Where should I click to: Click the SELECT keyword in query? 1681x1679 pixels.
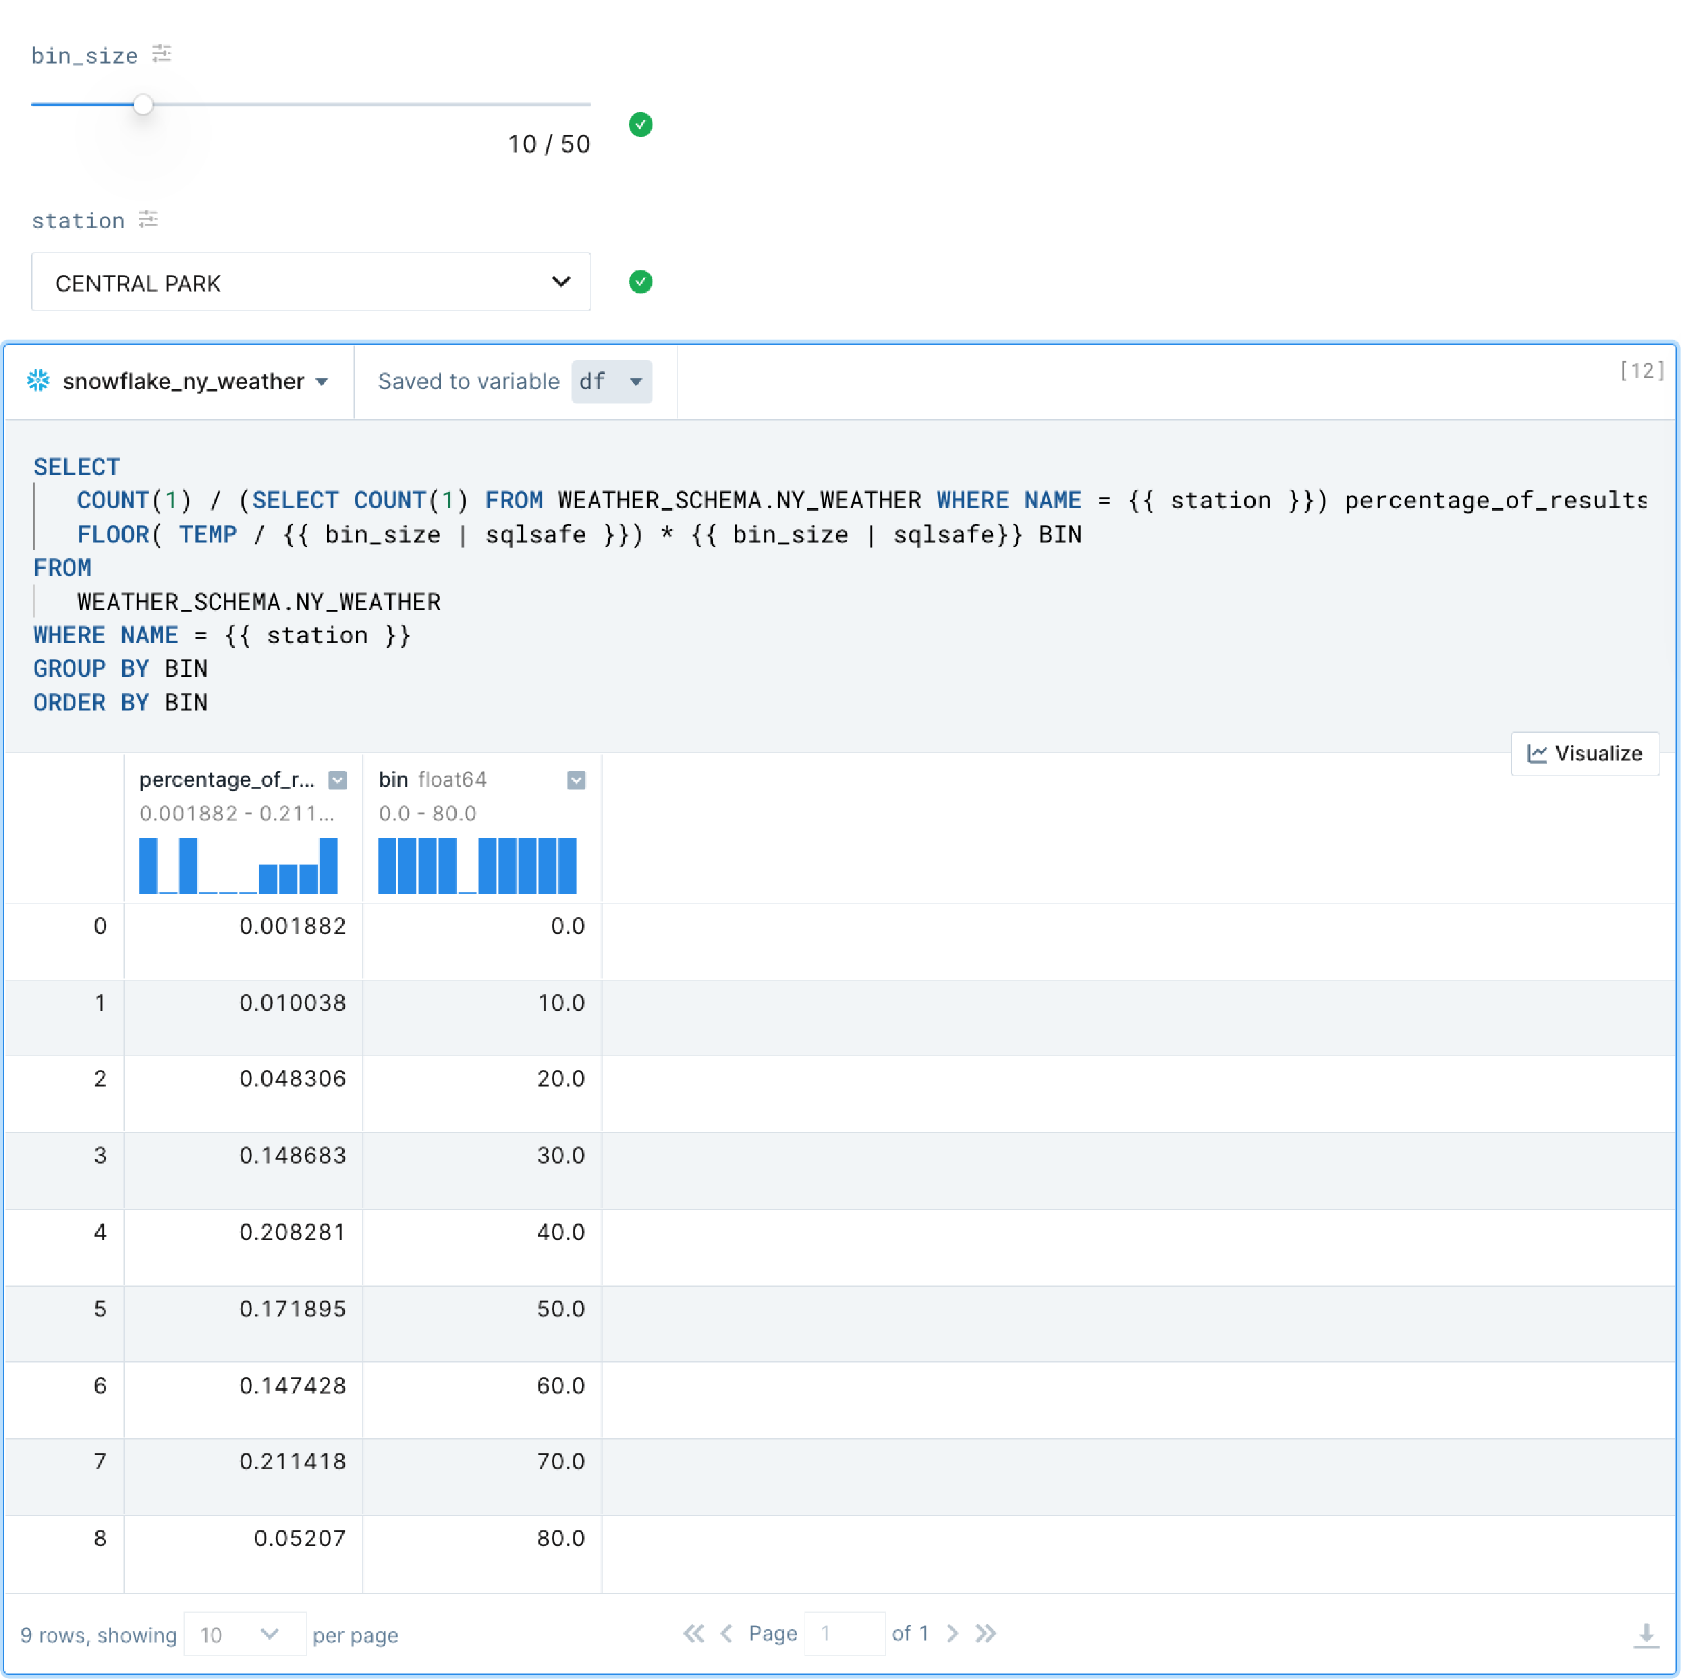click(x=77, y=467)
